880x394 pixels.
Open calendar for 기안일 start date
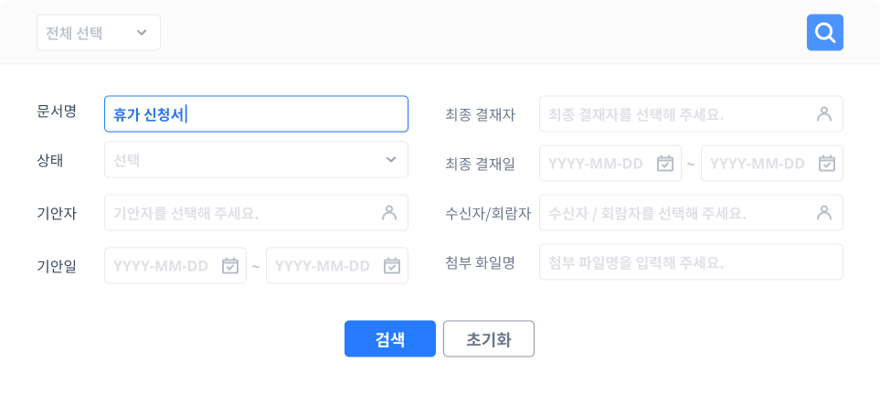pos(230,266)
